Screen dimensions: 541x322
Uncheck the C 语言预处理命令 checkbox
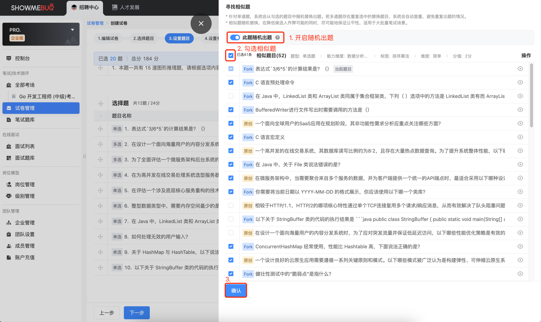231,82
